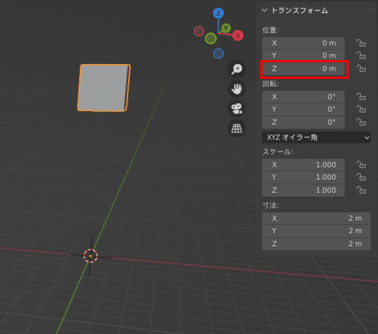378x334 pixels.
Task: Click the hand pan view icon
Action: [x=237, y=89]
